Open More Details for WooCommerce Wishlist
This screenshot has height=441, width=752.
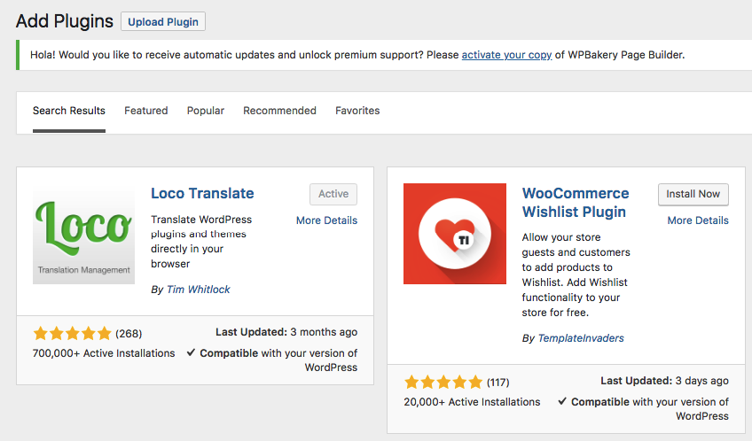tap(698, 220)
